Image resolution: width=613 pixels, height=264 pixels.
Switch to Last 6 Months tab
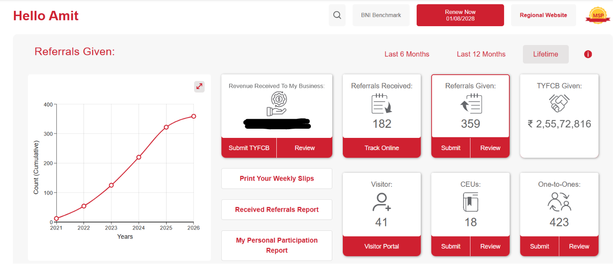click(407, 54)
